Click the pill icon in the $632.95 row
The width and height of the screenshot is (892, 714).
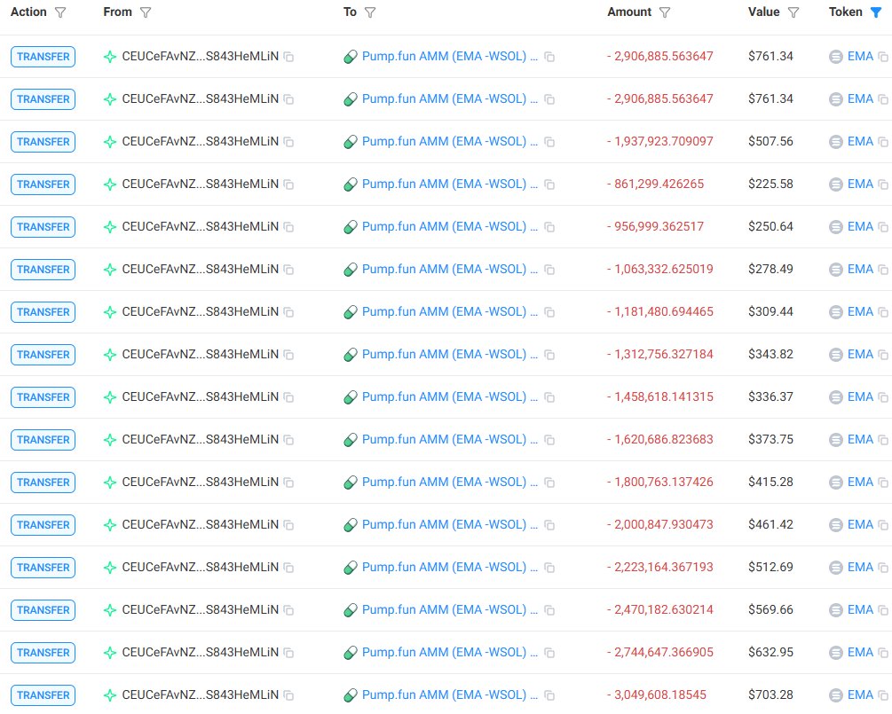point(351,653)
